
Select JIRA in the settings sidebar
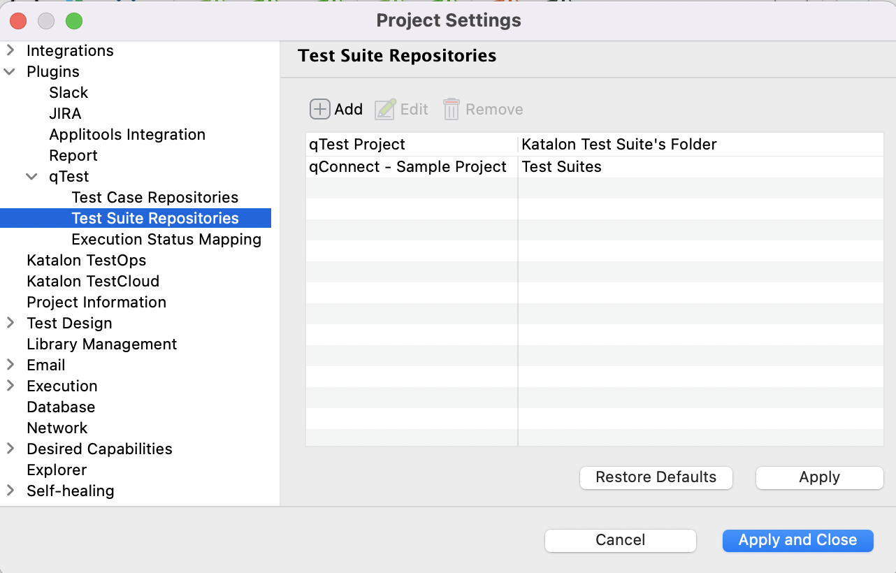click(x=65, y=113)
